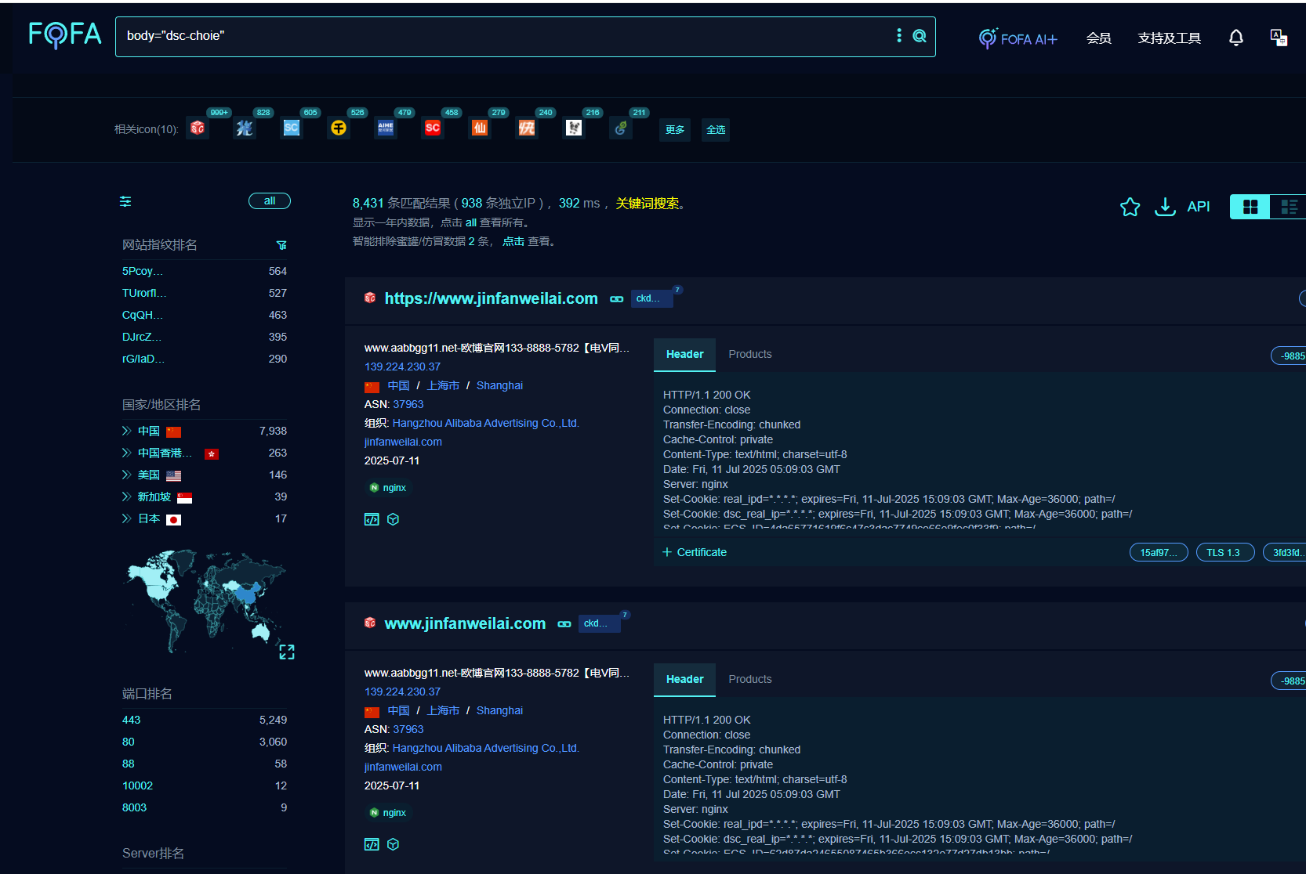Switch to list view layout
The image size is (1306, 874).
click(1289, 207)
